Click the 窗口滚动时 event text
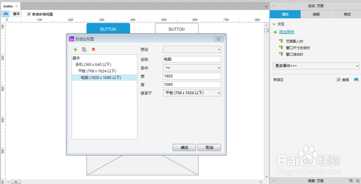361x184 pixels. [295, 54]
